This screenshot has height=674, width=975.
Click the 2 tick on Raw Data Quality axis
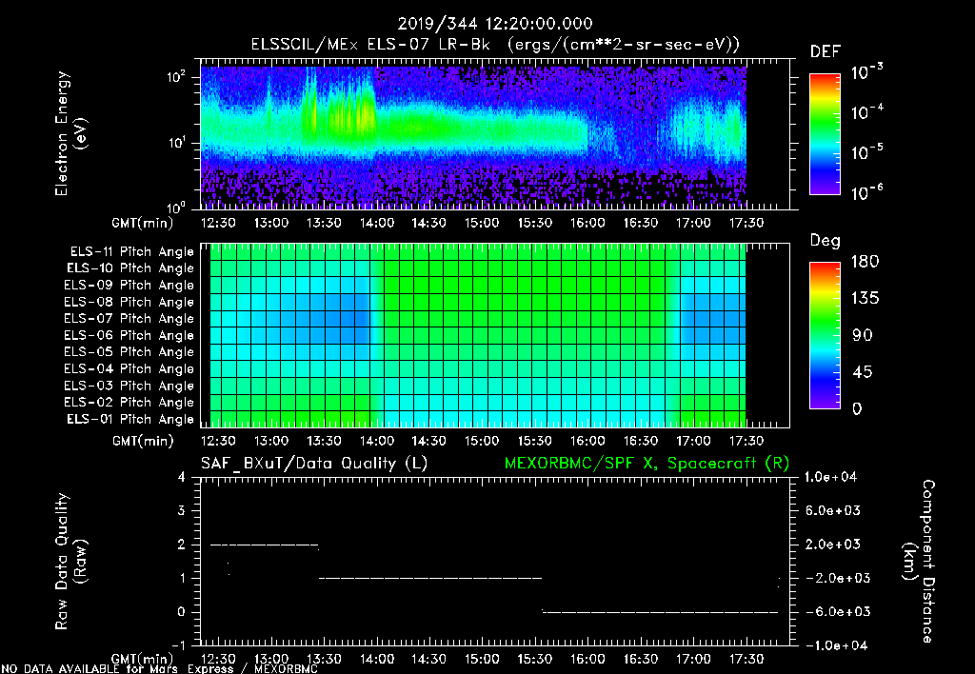point(182,545)
